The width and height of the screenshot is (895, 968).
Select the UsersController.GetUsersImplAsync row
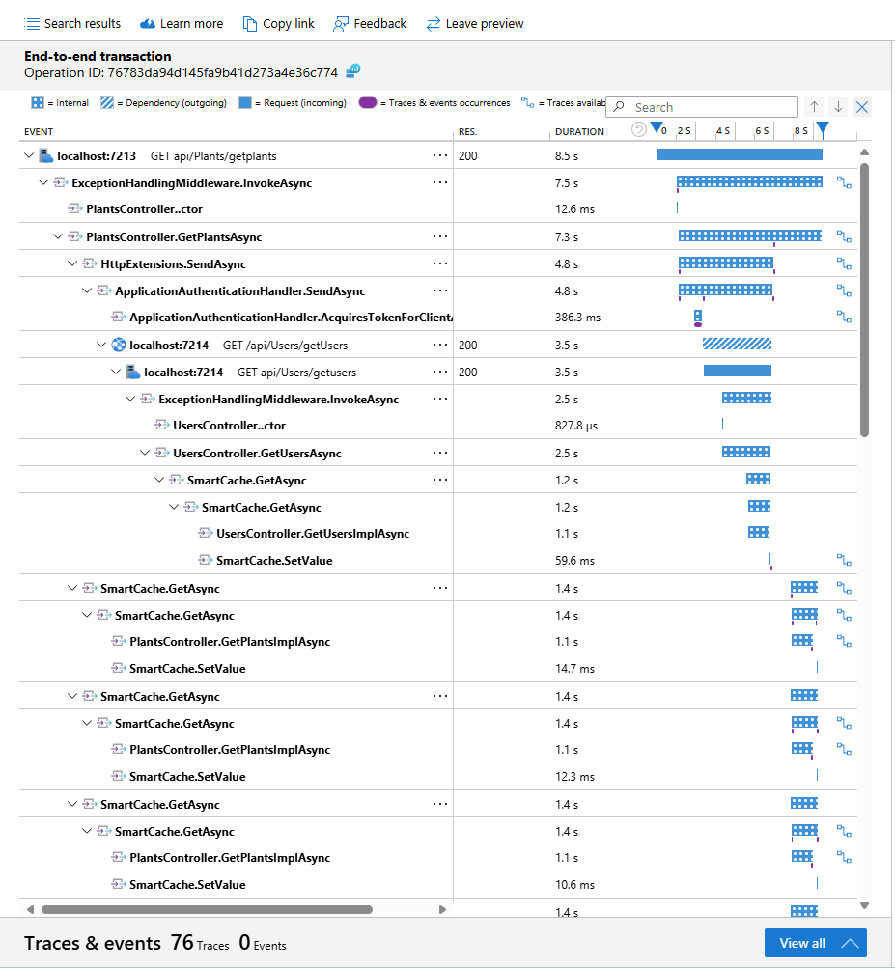[313, 534]
